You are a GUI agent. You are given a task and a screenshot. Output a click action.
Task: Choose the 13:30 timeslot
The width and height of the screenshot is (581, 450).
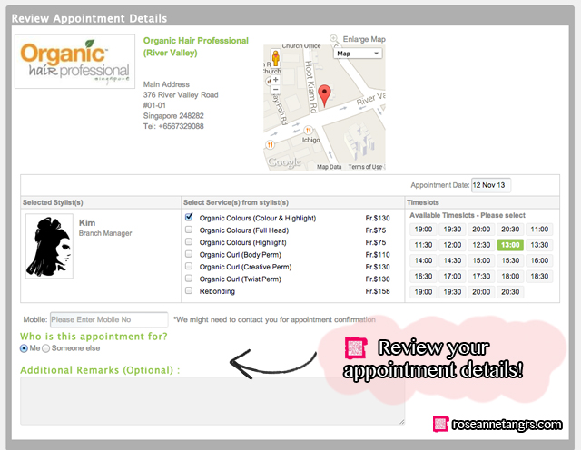pos(539,245)
